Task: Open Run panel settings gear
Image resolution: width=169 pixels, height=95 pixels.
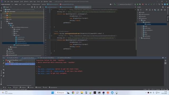Action: coord(163,58)
